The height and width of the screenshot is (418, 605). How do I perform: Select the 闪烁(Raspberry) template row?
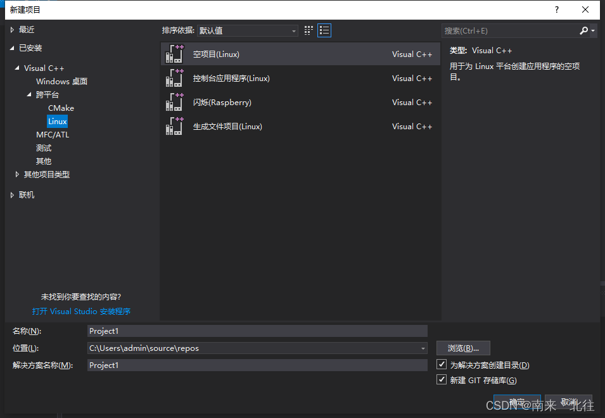point(300,102)
